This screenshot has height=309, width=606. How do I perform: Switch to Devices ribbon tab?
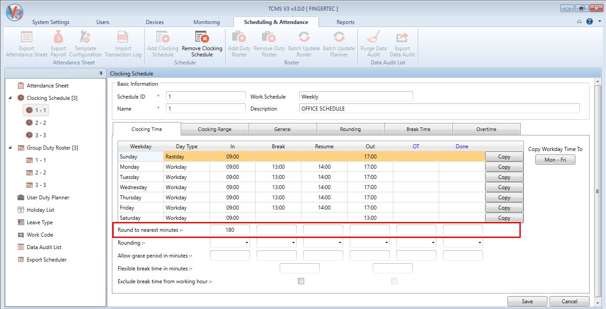tap(154, 22)
